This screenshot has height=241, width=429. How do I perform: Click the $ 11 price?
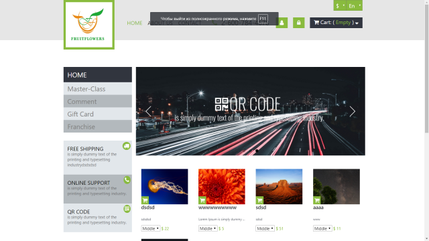click(x=336, y=229)
